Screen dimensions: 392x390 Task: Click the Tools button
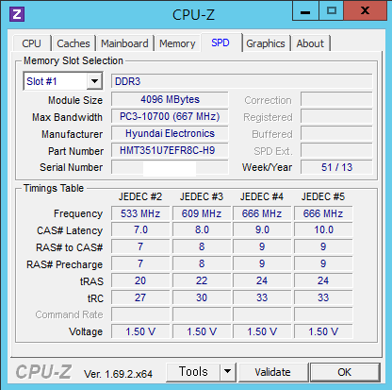coord(193,372)
